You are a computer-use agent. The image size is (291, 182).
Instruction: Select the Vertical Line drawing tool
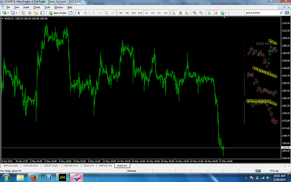93,13
